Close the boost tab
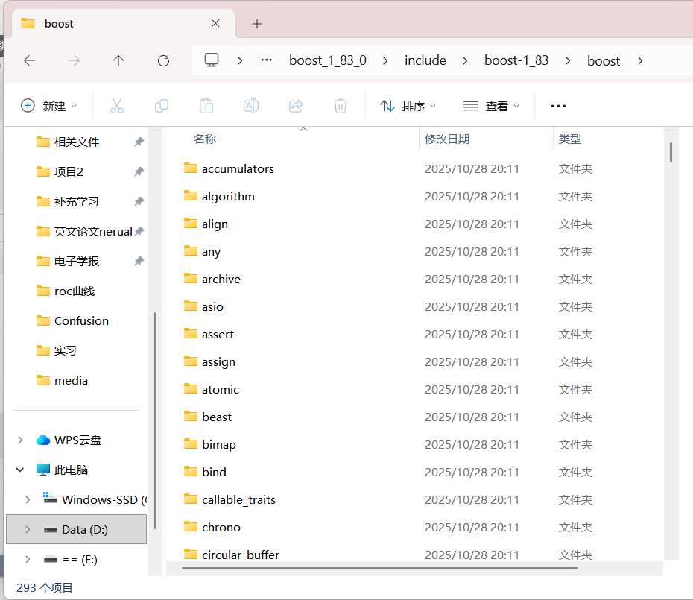The width and height of the screenshot is (693, 600). pos(215,23)
